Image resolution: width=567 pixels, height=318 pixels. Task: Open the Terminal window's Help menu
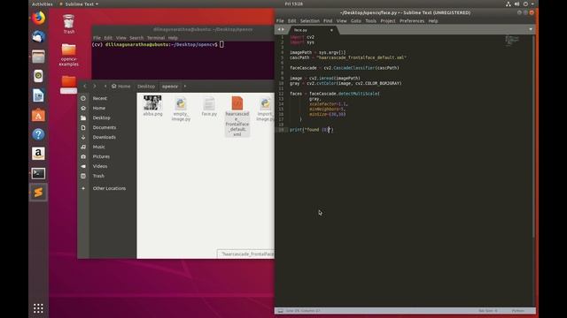[173, 38]
